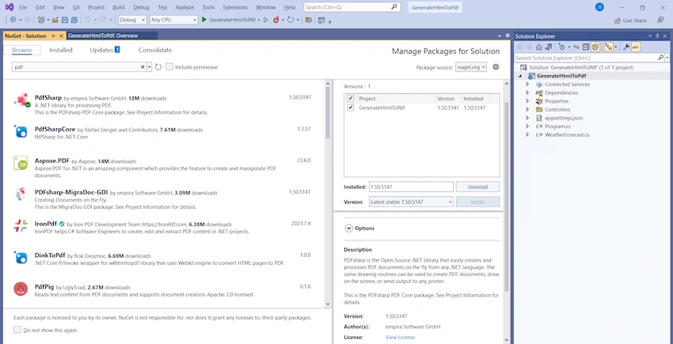Click the Hot Reload flame icon
This screenshot has height=344, width=673.
pyautogui.click(x=276, y=20)
